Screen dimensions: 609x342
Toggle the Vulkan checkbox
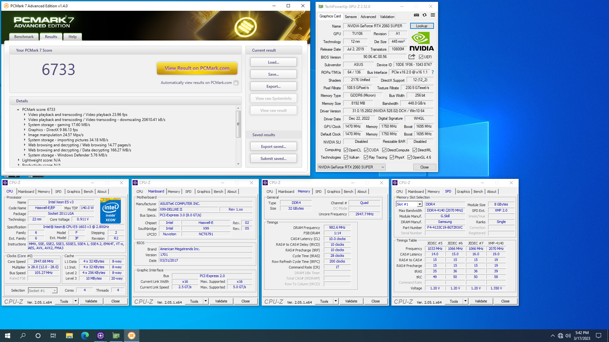pos(346,157)
